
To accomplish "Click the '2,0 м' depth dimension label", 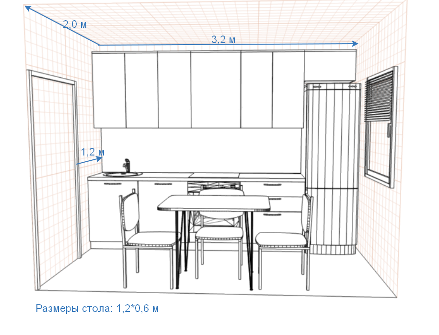I will (x=75, y=24).
